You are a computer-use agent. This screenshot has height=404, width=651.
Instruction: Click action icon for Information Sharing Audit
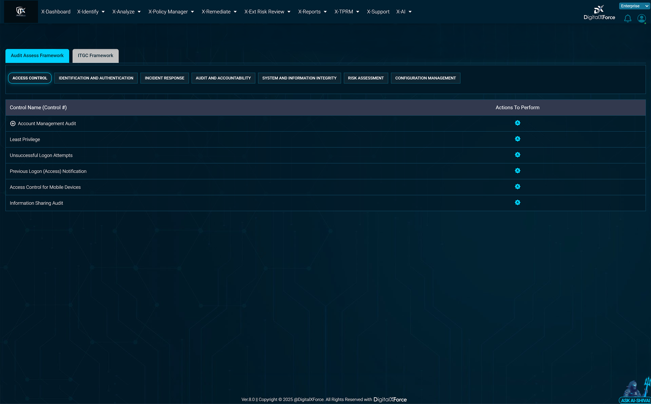coord(517,203)
